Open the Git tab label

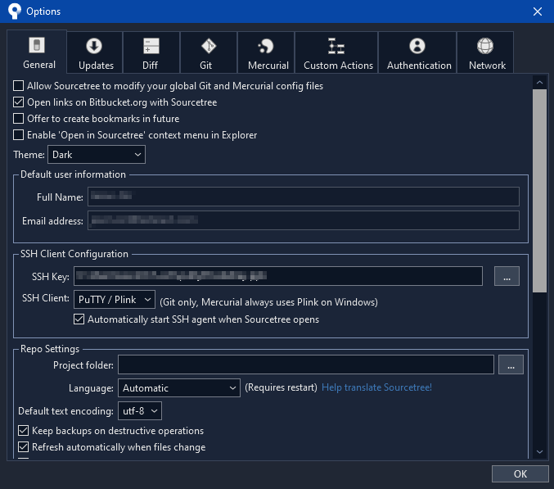[205, 66]
